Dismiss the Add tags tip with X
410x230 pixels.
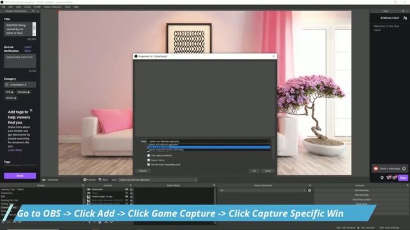point(31,111)
